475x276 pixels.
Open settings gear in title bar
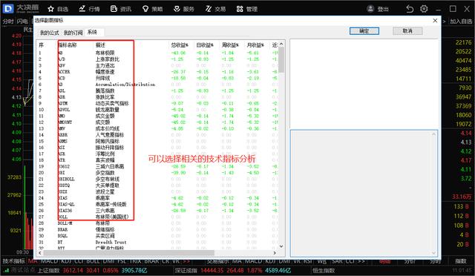pos(424,9)
